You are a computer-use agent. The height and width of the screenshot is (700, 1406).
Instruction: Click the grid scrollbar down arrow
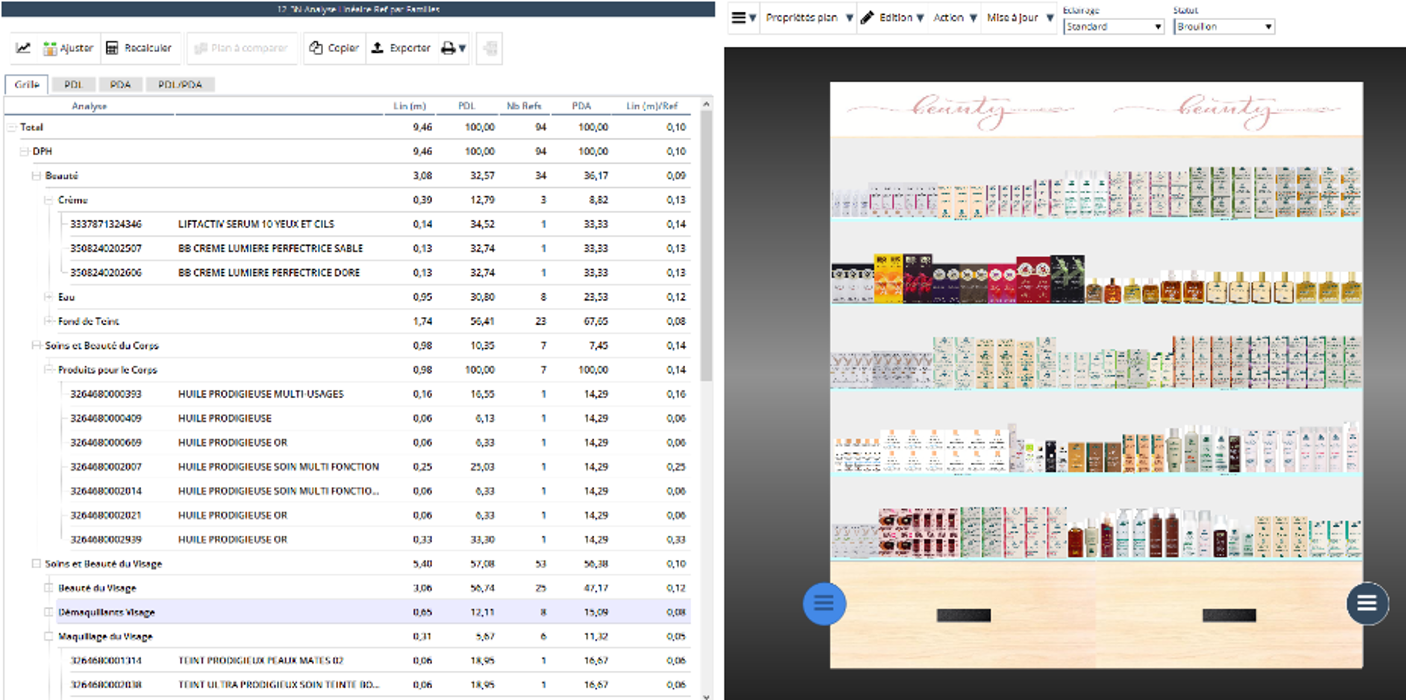point(706,696)
